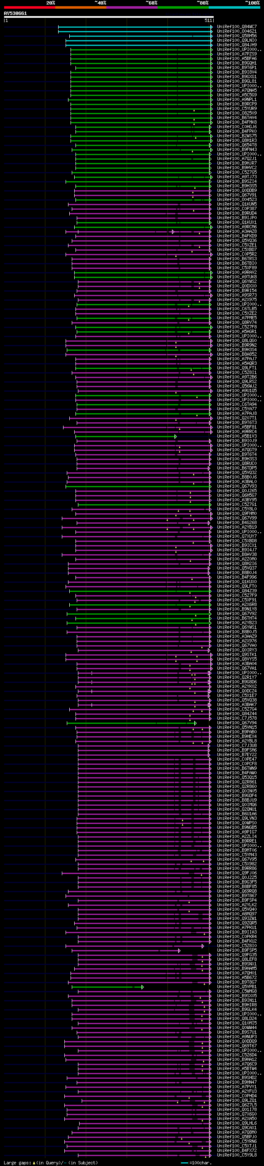Select the UniRef100_Q6H5G7 label

[x=237, y=495]
